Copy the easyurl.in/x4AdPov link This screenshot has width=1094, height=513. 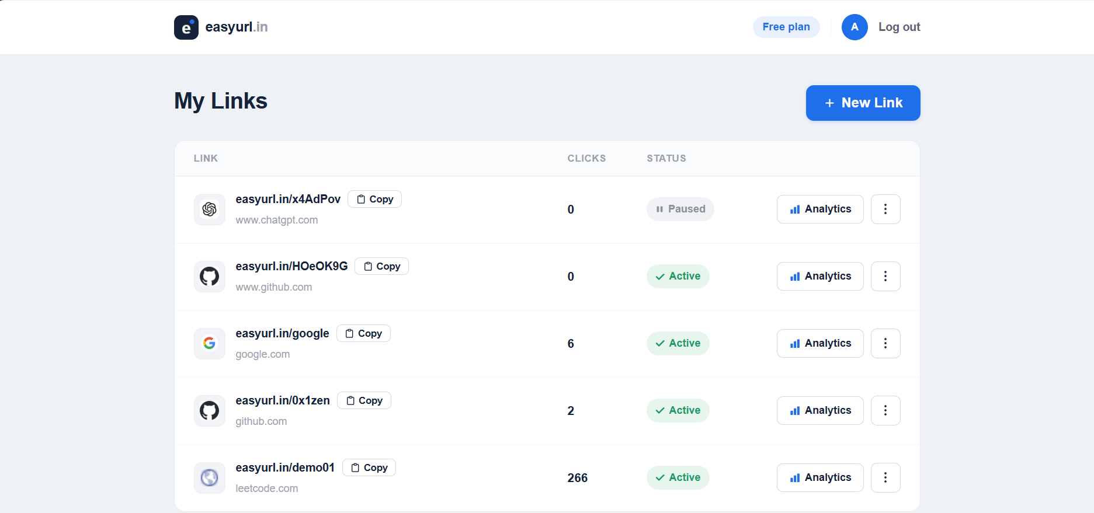[x=374, y=199]
